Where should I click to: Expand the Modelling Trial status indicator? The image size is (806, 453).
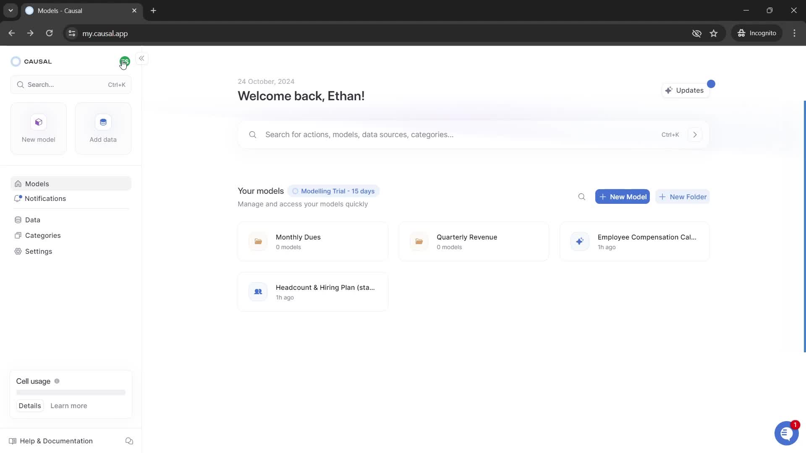coord(334,191)
